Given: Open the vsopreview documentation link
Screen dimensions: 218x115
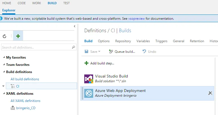Looking at the screenshot, I should pyautogui.click(x=136, y=19).
